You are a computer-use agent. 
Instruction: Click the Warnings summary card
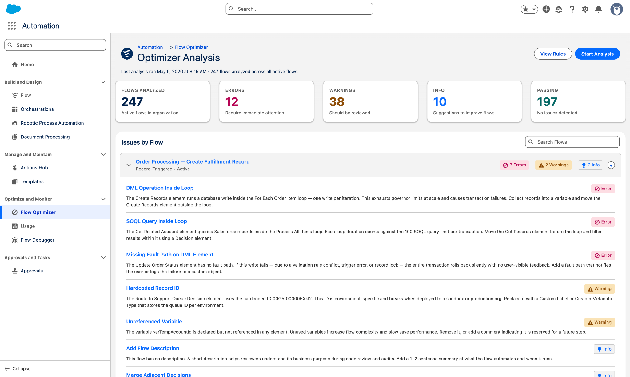[x=370, y=101]
